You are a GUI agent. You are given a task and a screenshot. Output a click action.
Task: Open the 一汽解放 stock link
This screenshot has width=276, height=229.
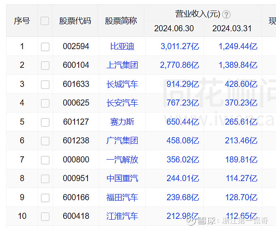[x=122, y=160]
